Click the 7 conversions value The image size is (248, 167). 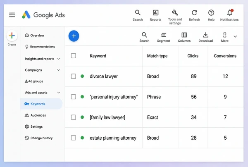tap(225, 117)
